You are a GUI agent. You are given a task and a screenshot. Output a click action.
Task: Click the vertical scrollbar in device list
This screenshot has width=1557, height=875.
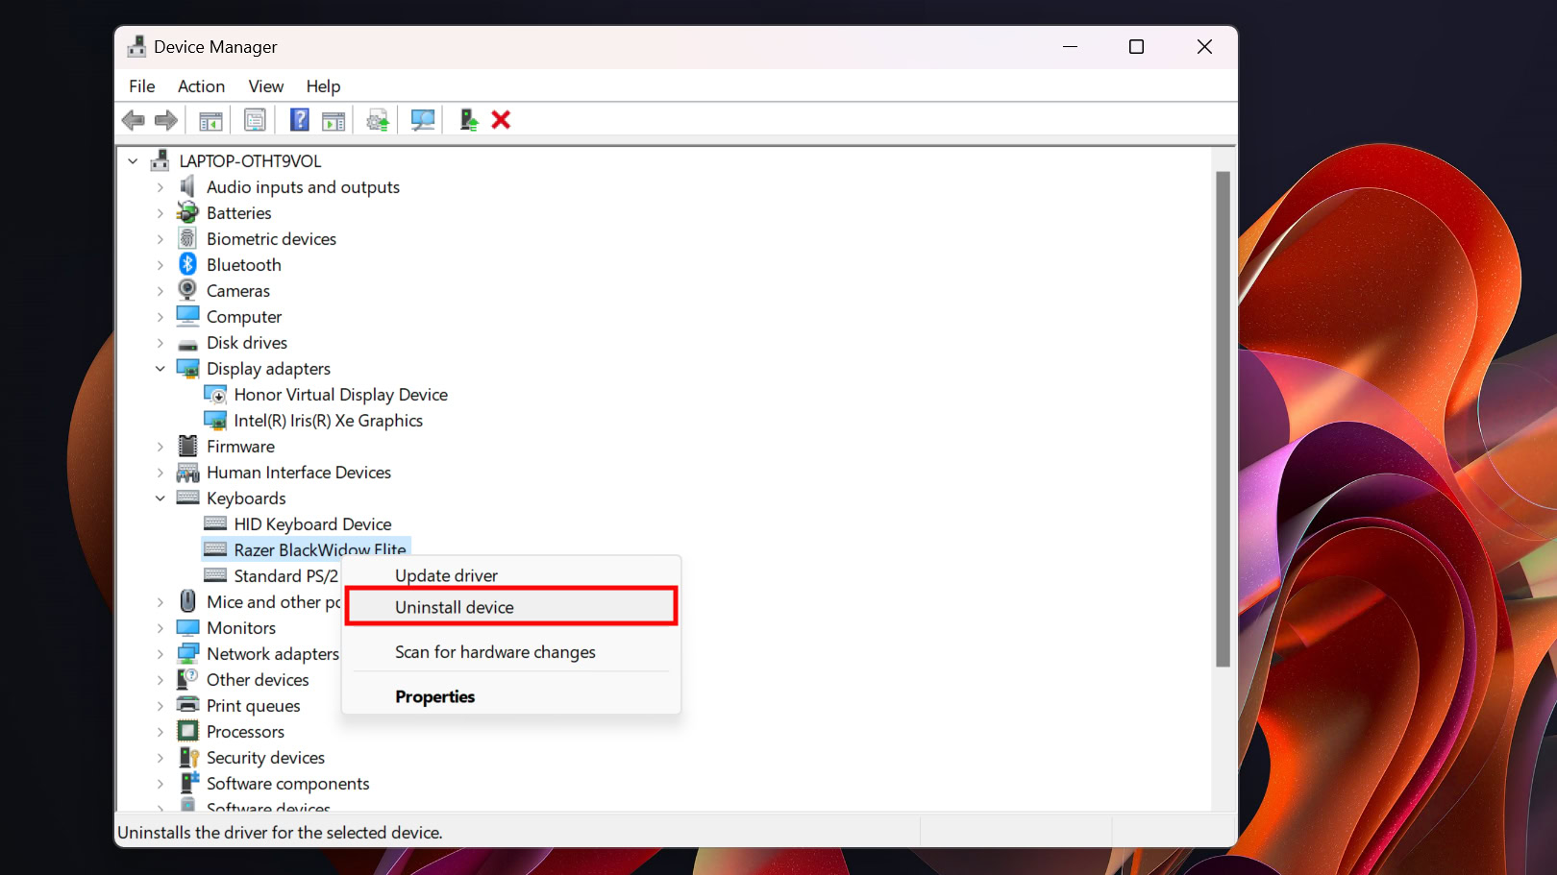1223,419
